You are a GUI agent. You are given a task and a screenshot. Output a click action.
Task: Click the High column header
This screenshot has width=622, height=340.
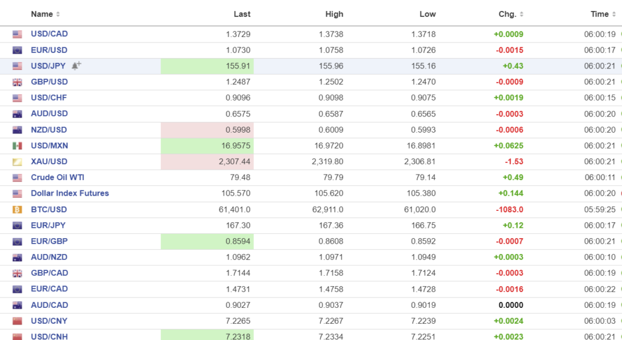pyautogui.click(x=334, y=14)
